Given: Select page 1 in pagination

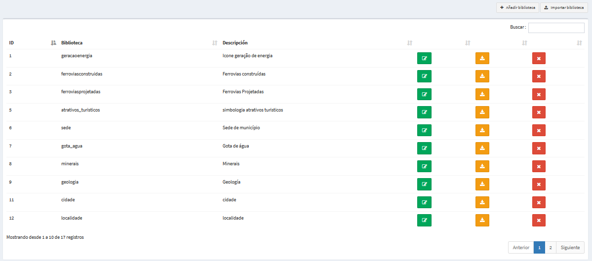Looking at the screenshot, I should 539,248.
